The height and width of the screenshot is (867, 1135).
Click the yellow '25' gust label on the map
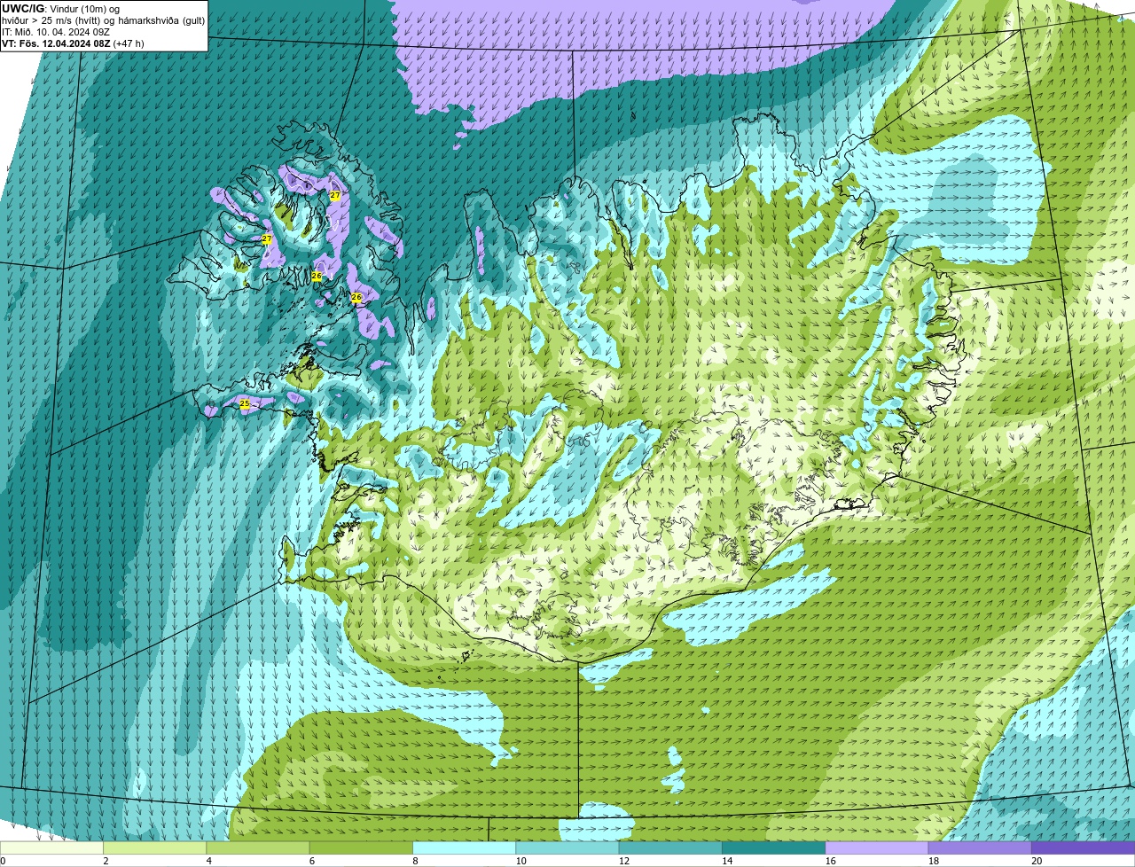click(245, 403)
